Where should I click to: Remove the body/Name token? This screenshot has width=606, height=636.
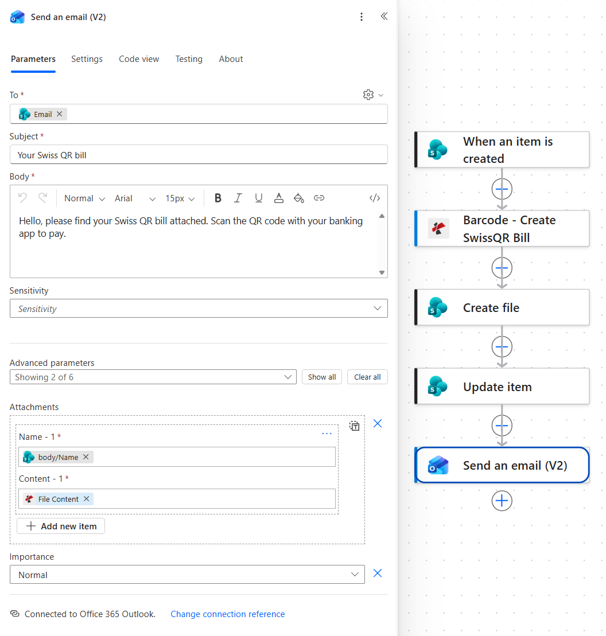pos(86,456)
